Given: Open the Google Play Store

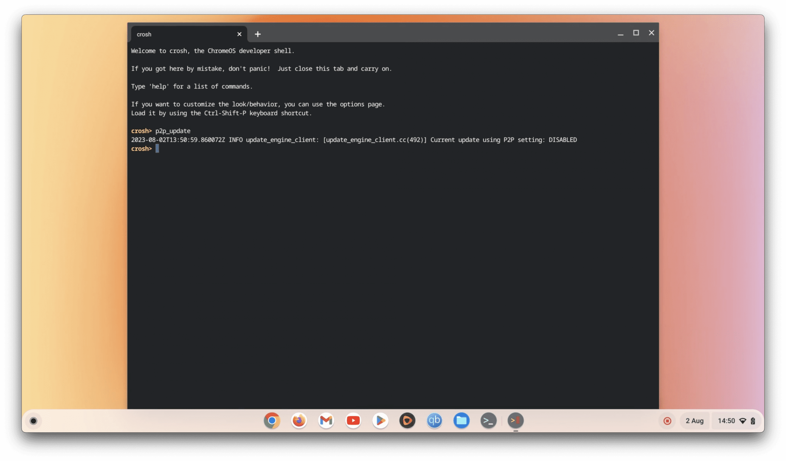Looking at the screenshot, I should pyautogui.click(x=380, y=421).
